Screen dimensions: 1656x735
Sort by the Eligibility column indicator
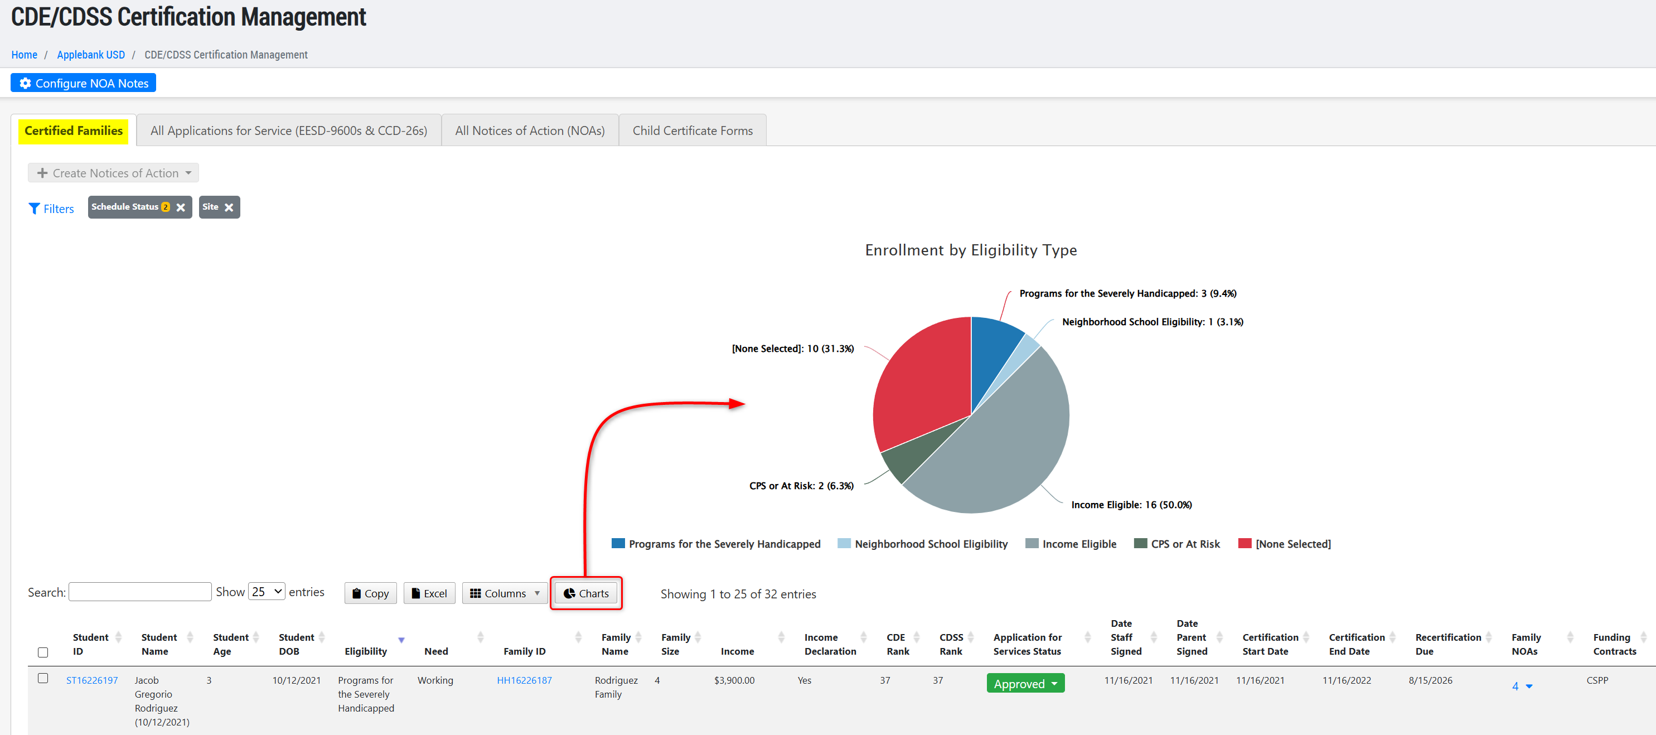point(401,640)
